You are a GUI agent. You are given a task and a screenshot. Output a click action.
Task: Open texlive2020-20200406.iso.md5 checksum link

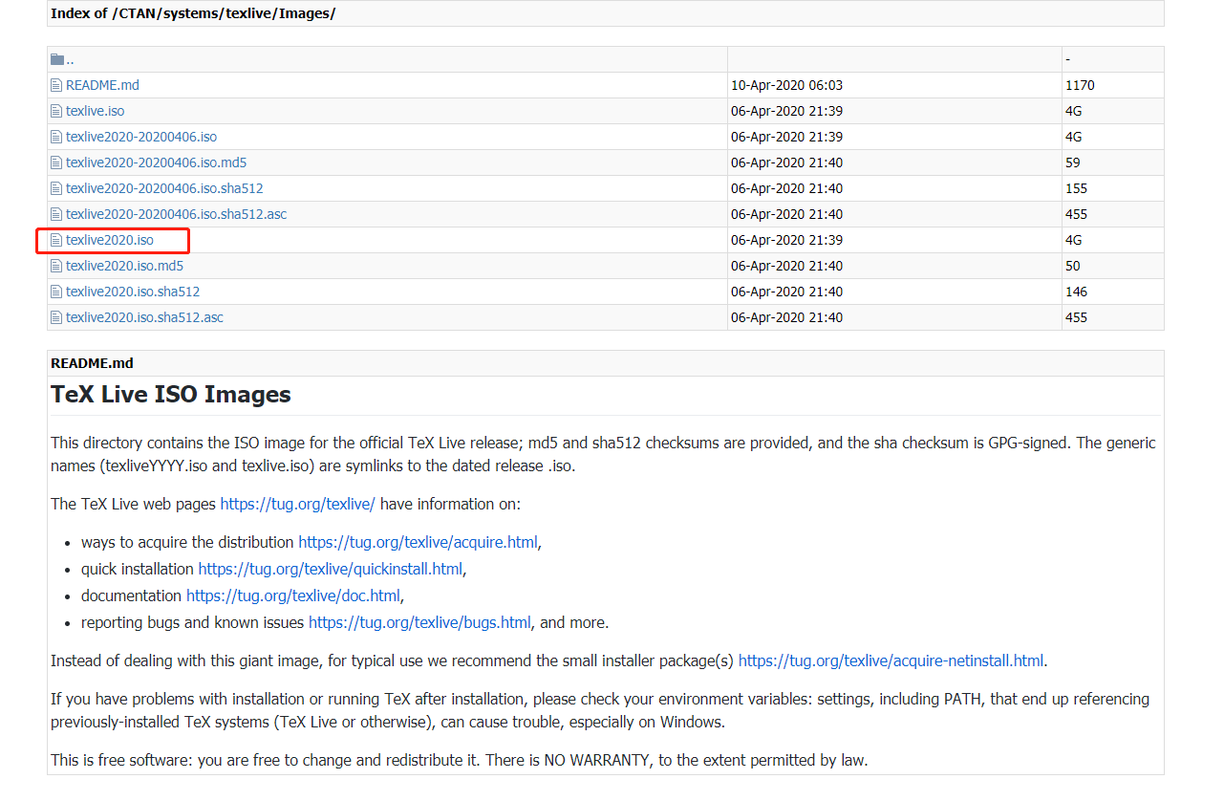point(156,162)
